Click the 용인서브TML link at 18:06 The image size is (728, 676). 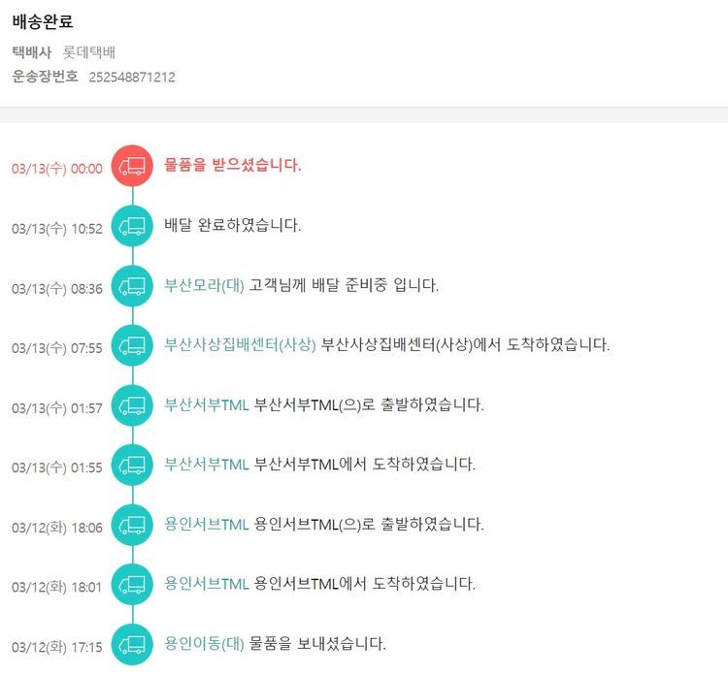coord(207,524)
